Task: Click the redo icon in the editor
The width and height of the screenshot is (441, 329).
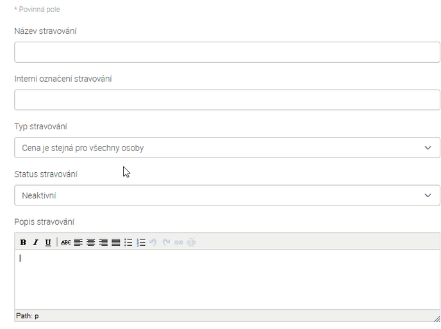Action: click(x=166, y=243)
